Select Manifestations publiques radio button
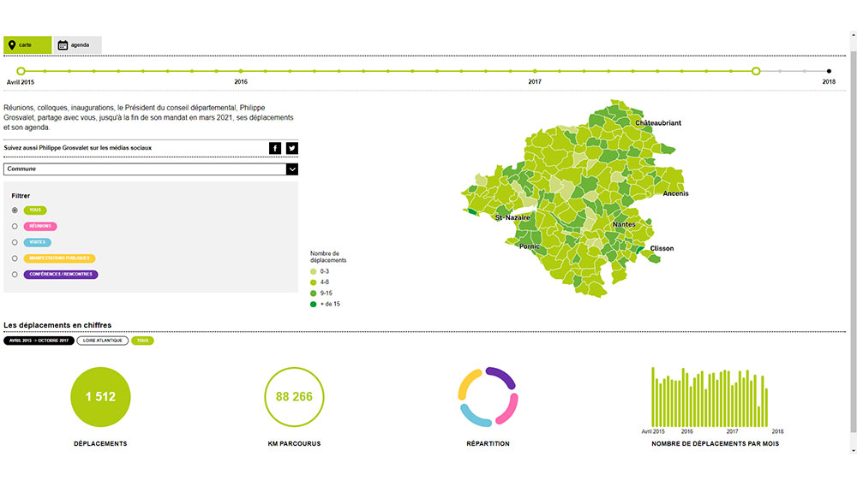The height and width of the screenshot is (486, 857). pos(15,258)
